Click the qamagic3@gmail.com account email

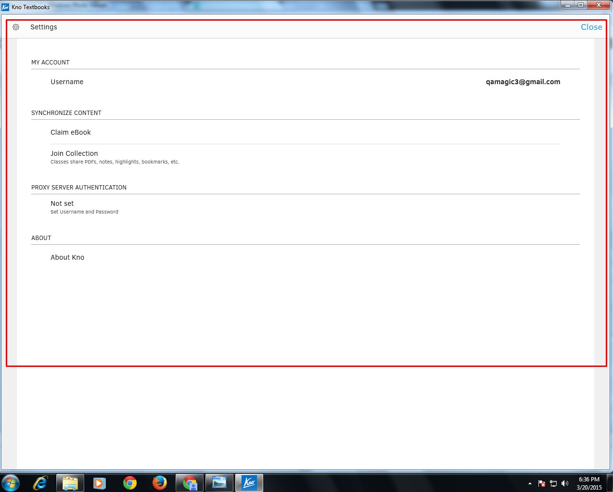523,82
